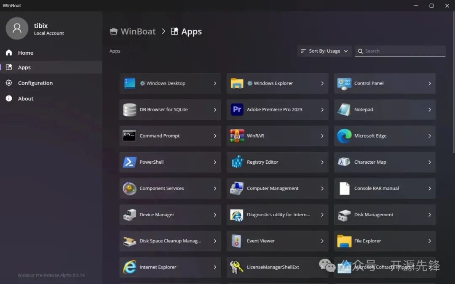The width and height of the screenshot is (455, 284).
Task: Click the tibix account name
Action: [40, 26]
